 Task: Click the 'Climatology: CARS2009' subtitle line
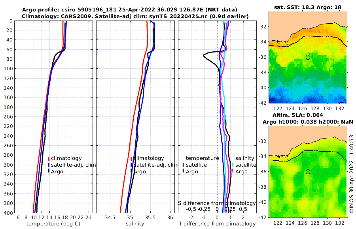(x=135, y=16)
